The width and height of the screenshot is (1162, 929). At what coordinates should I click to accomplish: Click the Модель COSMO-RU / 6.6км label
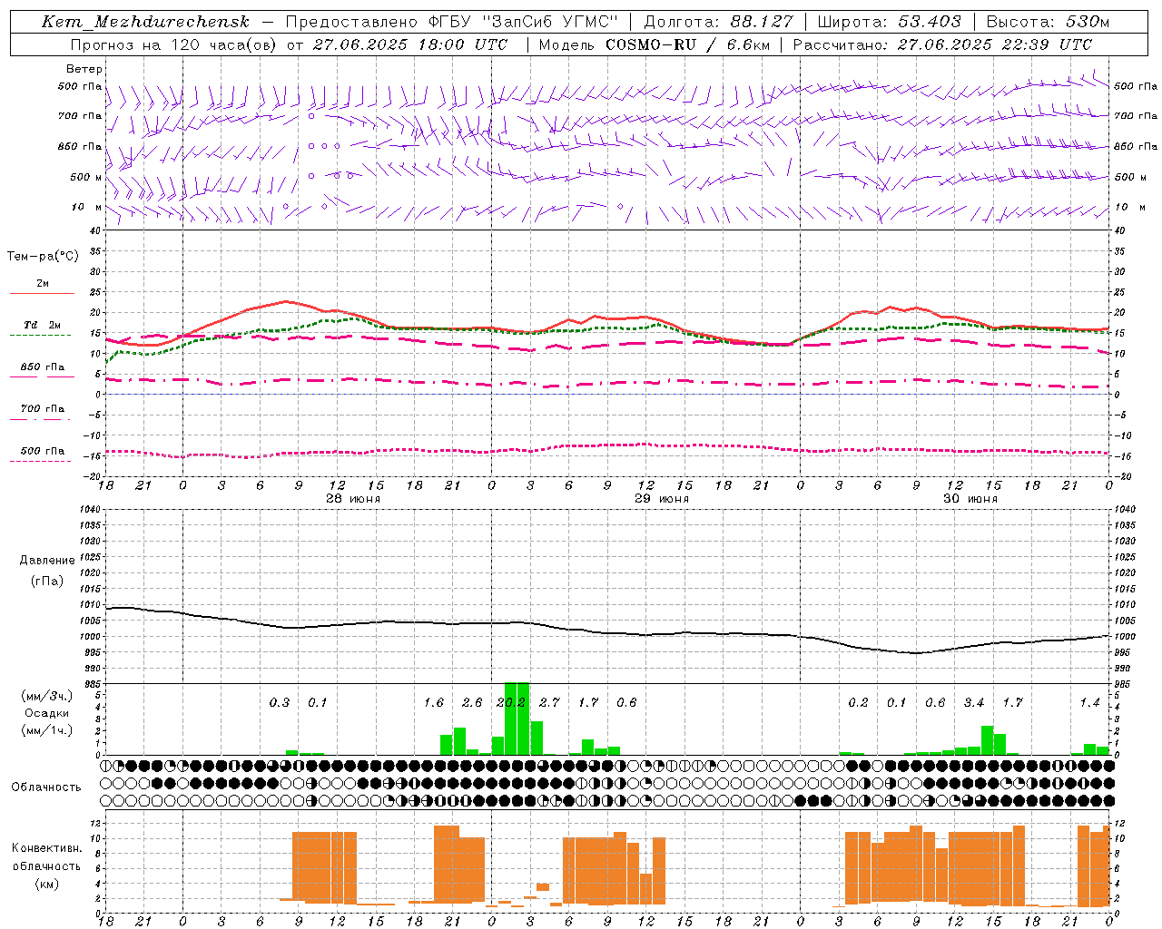[654, 44]
